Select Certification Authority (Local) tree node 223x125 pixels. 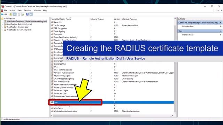(20, 24)
